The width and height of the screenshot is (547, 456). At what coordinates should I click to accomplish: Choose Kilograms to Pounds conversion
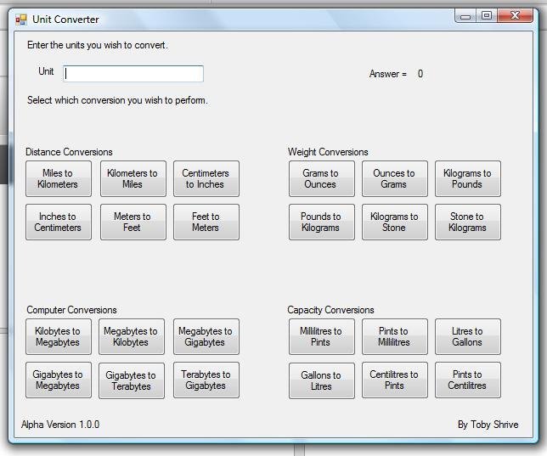coord(468,178)
